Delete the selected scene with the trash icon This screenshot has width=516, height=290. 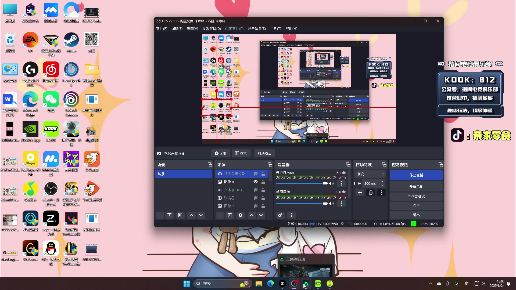[x=169, y=215]
